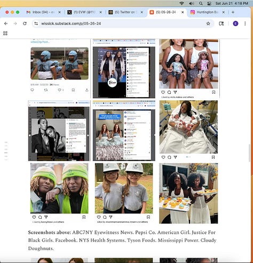
Task: Open the apps grid in bookmarks bar
Action: (5, 33)
